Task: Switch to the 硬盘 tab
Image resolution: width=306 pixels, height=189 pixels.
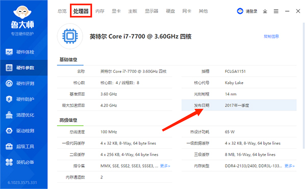Action: coord(170,11)
